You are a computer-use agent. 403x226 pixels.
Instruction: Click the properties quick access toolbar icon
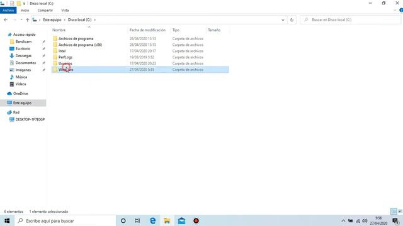pos(12,3)
